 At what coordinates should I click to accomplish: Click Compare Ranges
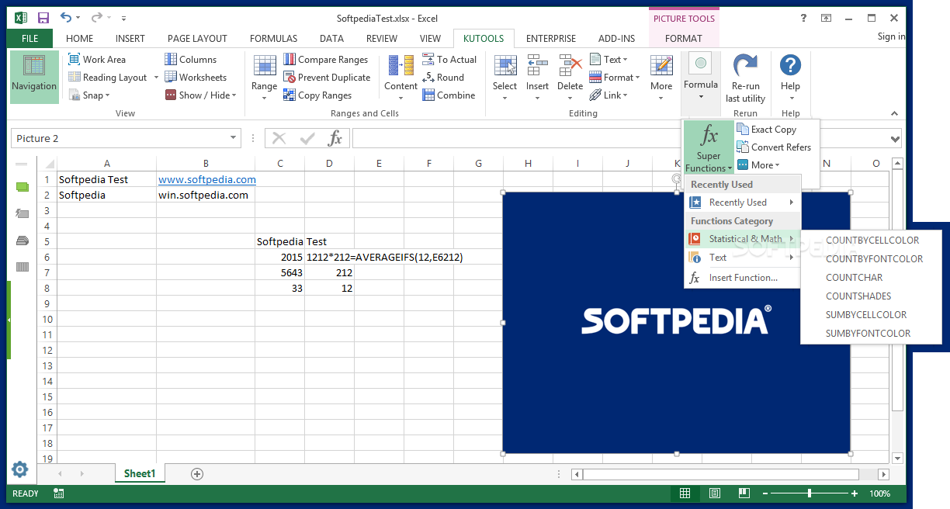326,59
